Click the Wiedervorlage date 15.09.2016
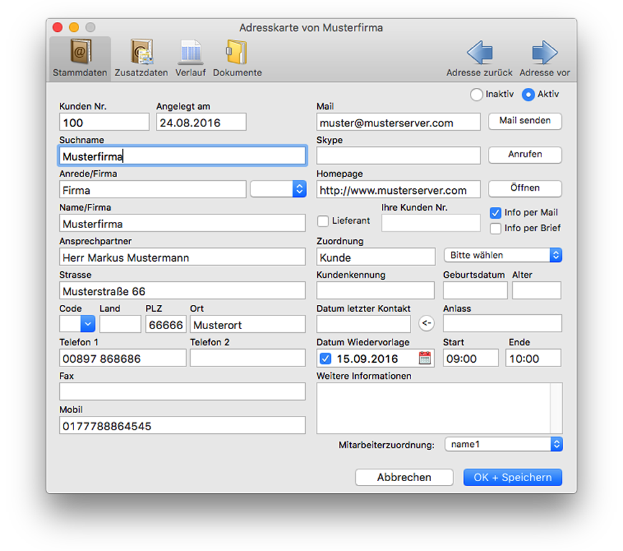Image resolution: width=623 pixels, height=551 pixels. click(368, 358)
